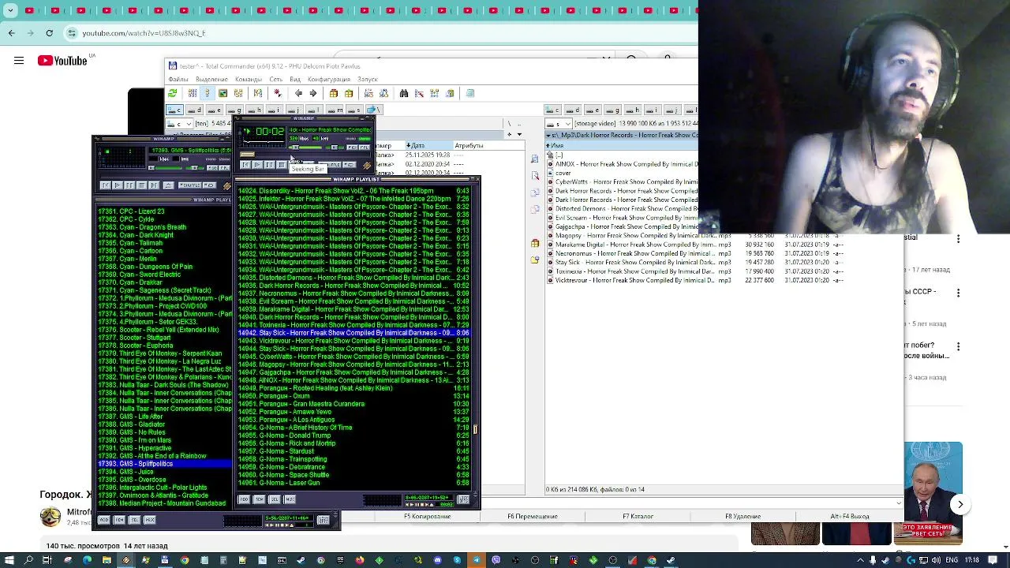The height and width of the screenshot is (568, 1010).
Task: Open three-dot menu beside 3 часа назад video
Action: 959,346
